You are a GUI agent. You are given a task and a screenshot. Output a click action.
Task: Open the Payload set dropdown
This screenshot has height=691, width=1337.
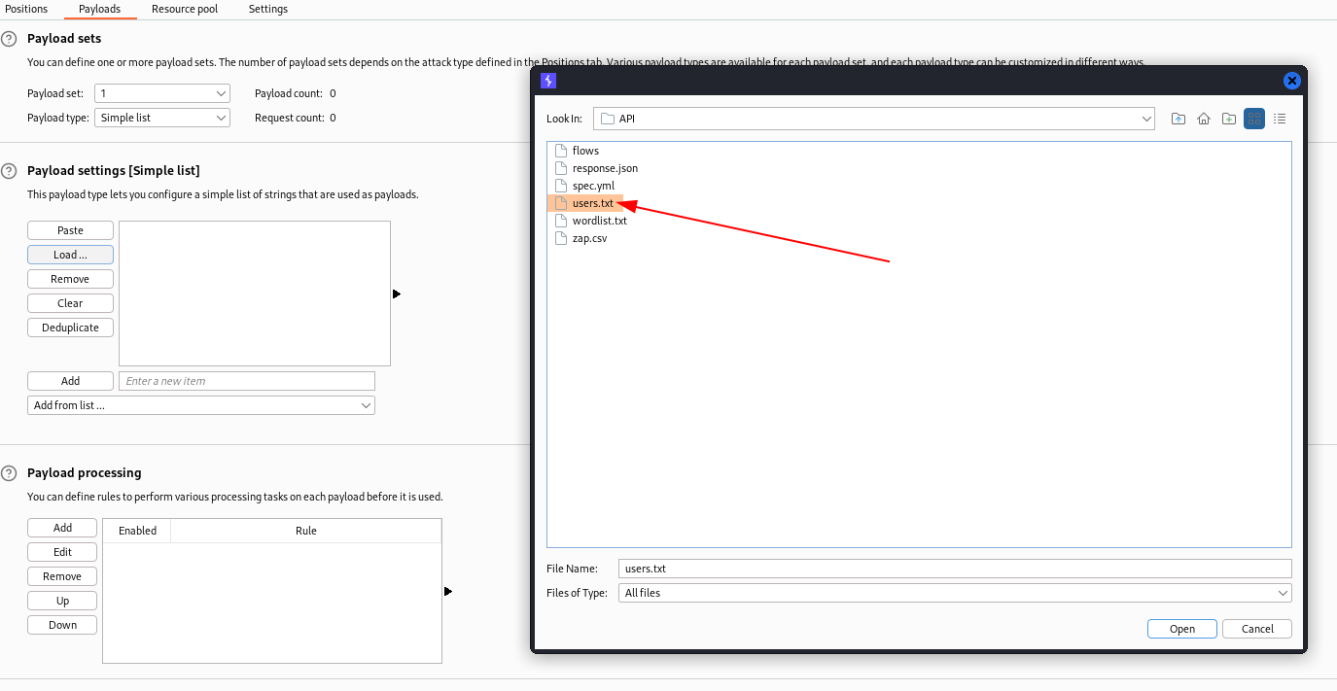162,93
